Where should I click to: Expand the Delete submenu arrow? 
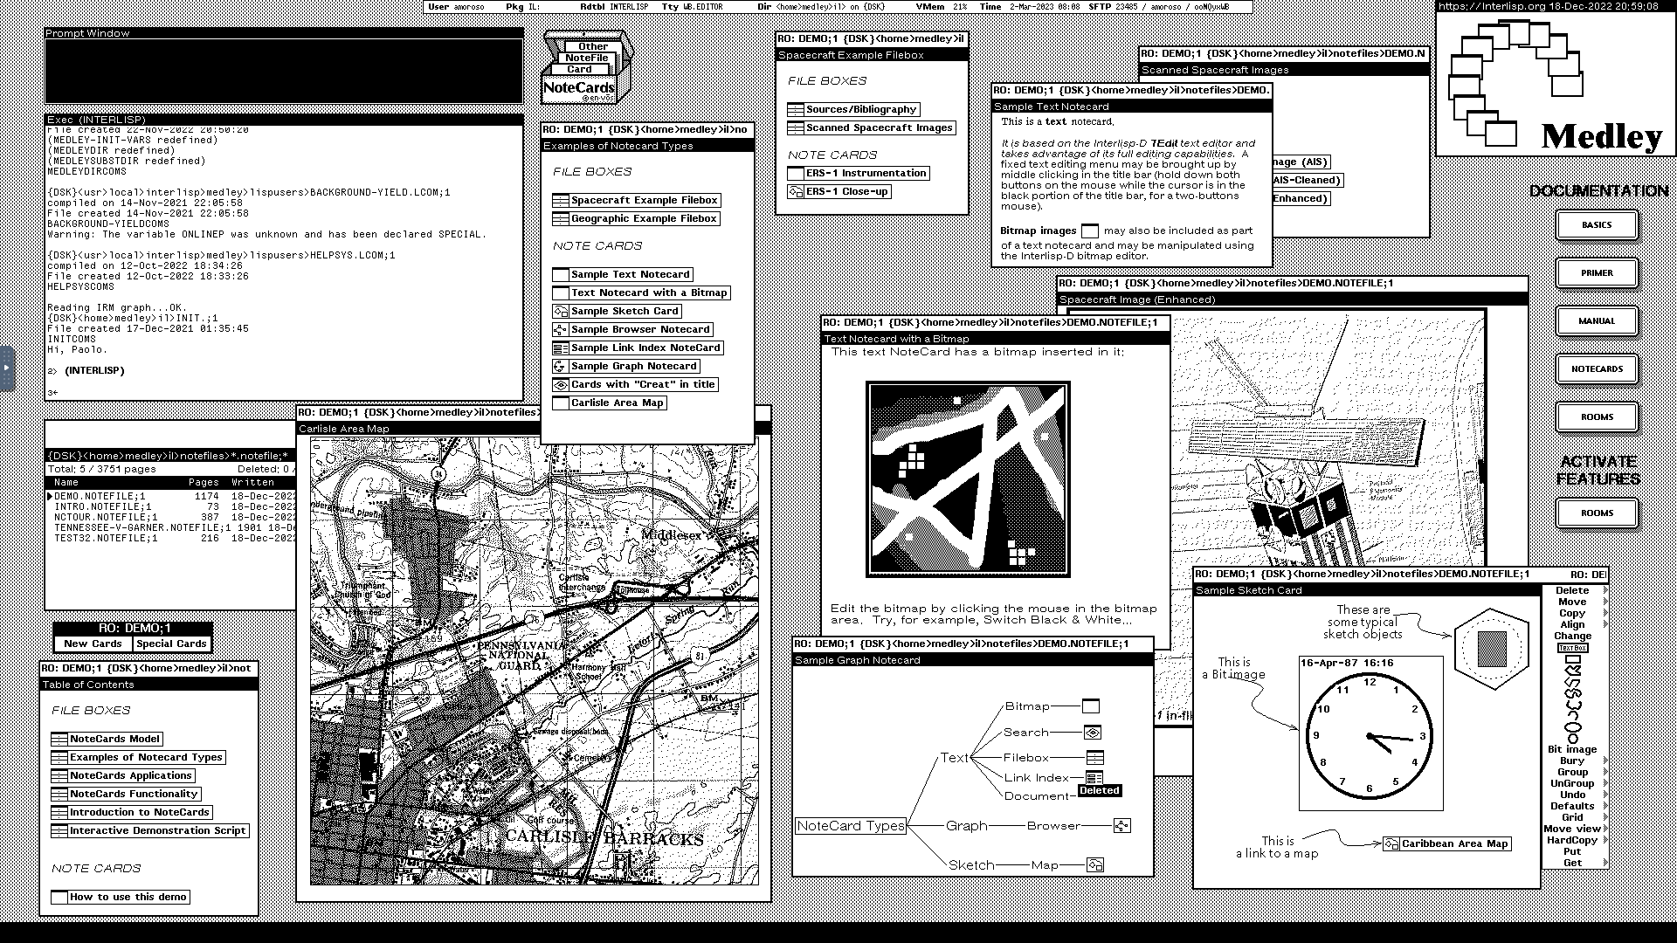(x=1605, y=590)
